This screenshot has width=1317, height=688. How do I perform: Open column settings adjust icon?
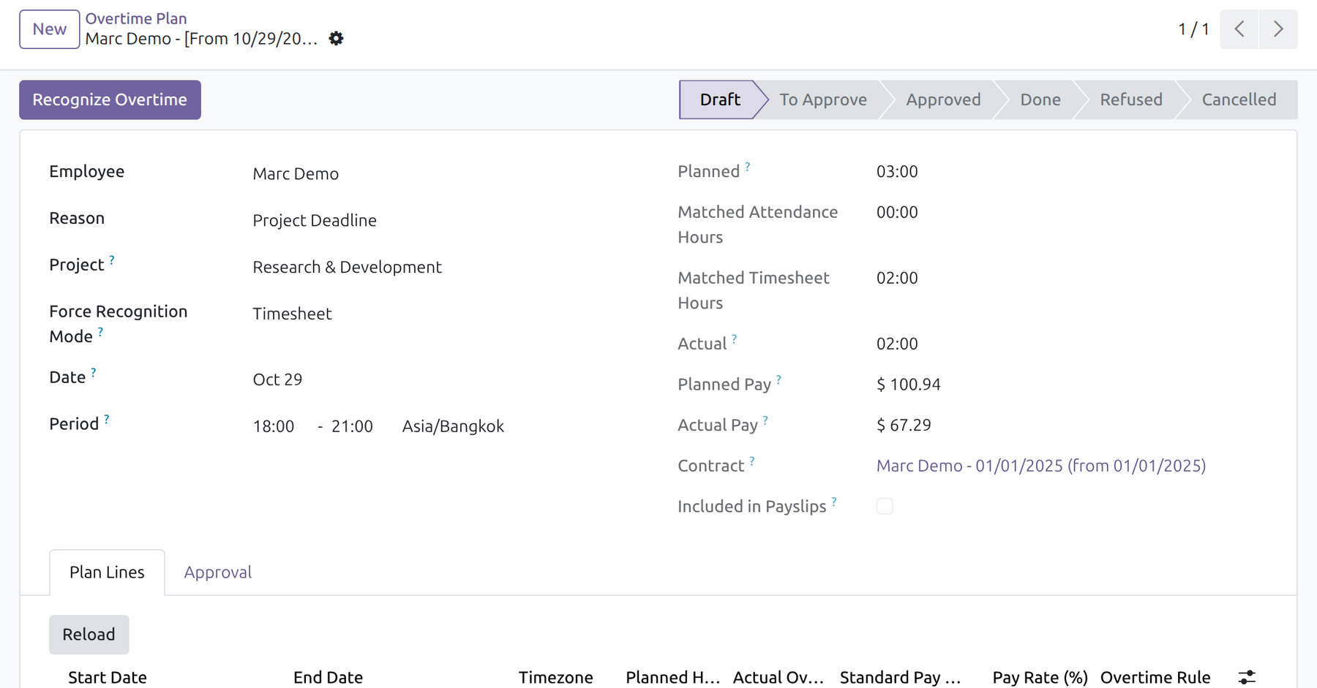(x=1247, y=677)
